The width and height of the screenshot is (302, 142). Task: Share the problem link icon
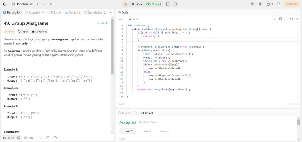click(48, 138)
